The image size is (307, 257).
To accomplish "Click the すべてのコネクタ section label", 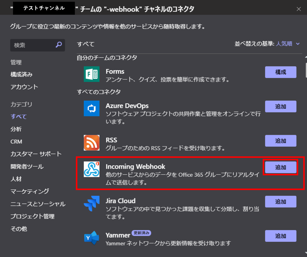I will click(99, 92).
